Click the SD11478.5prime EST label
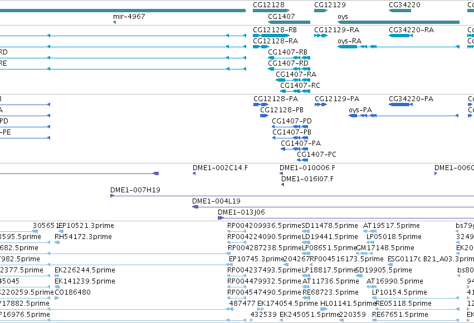This screenshot has height=323, width=474. [330, 226]
